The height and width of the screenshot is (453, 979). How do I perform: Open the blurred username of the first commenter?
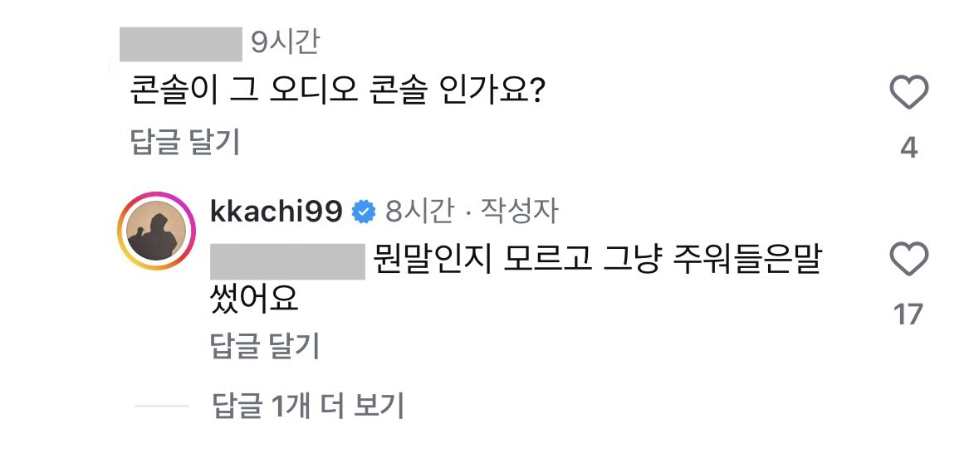click(x=180, y=43)
